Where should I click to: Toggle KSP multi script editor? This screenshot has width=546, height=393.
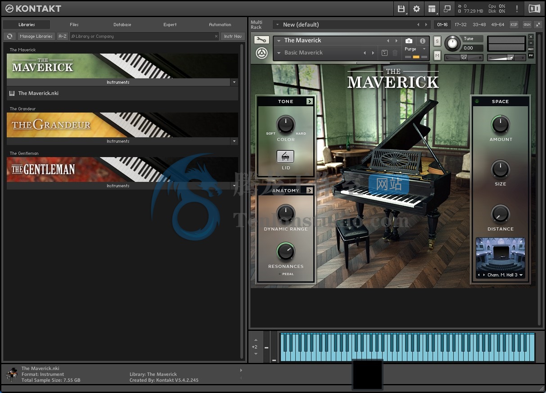pyautogui.click(x=514, y=25)
